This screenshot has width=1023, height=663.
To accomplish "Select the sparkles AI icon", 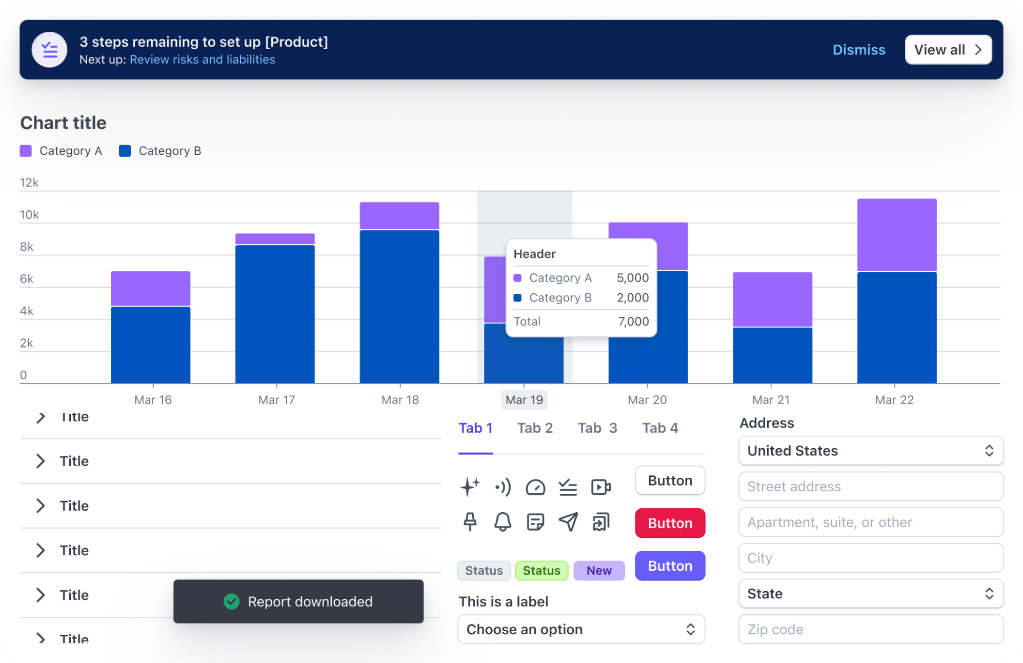I will pyautogui.click(x=470, y=487).
